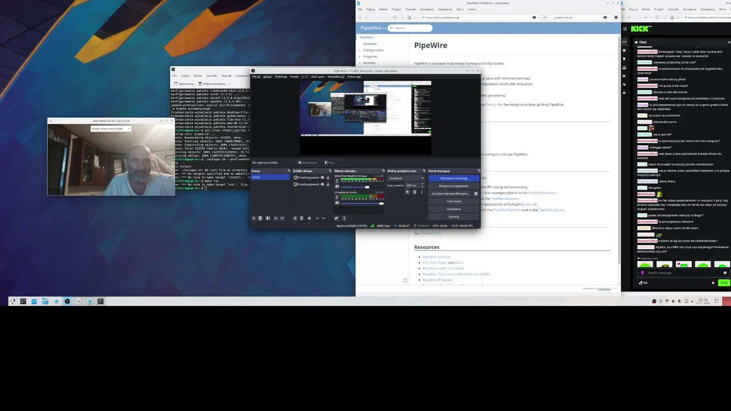
Task: Go back in PipeWire Konqueror window
Action: (x=360, y=17)
